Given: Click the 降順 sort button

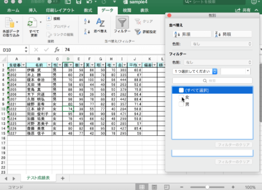Looking at the screenshot, I should [x=233, y=34].
